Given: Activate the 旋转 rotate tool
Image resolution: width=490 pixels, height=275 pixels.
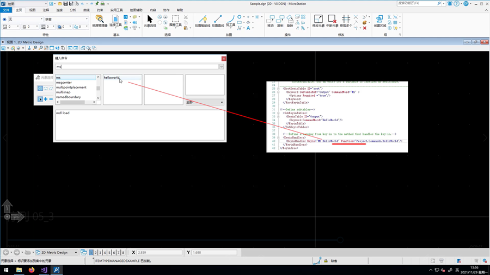Looking at the screenshot, I should pyautogui.click(x=290, y=21).
